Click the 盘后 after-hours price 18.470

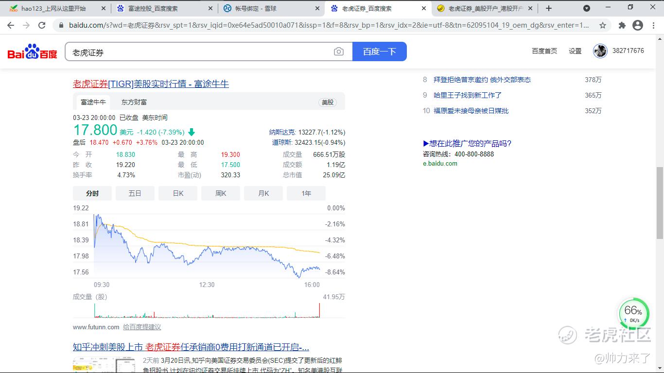coord(99,143)
